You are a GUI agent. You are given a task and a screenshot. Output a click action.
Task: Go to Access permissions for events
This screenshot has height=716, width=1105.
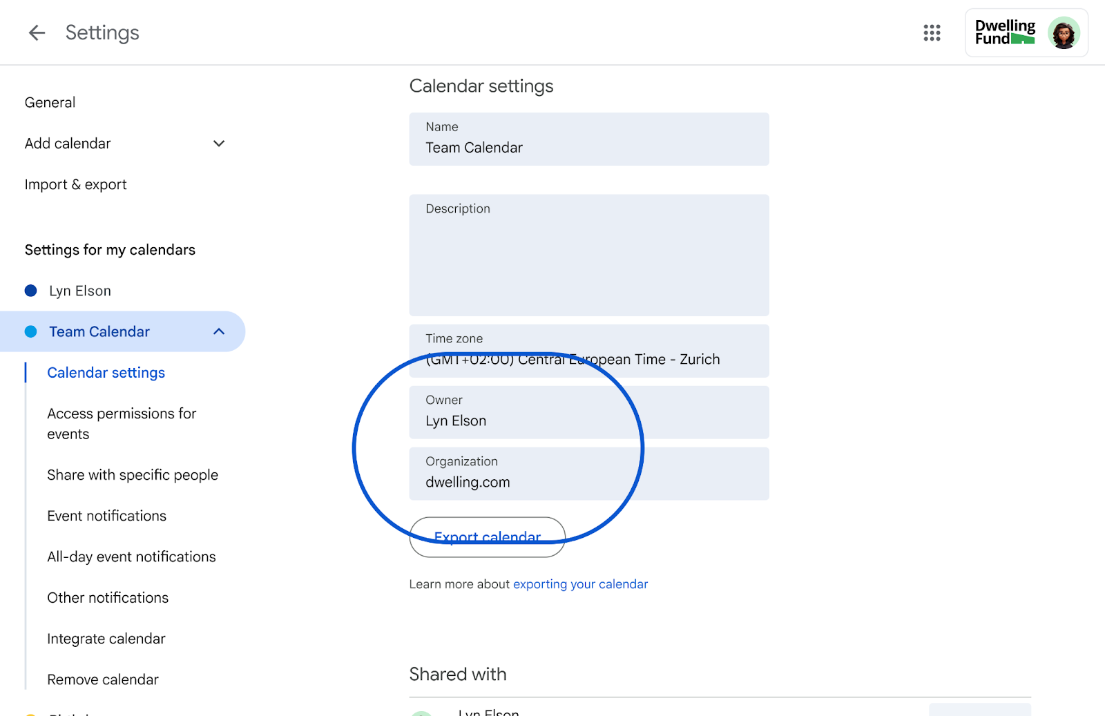pos(122,423)
